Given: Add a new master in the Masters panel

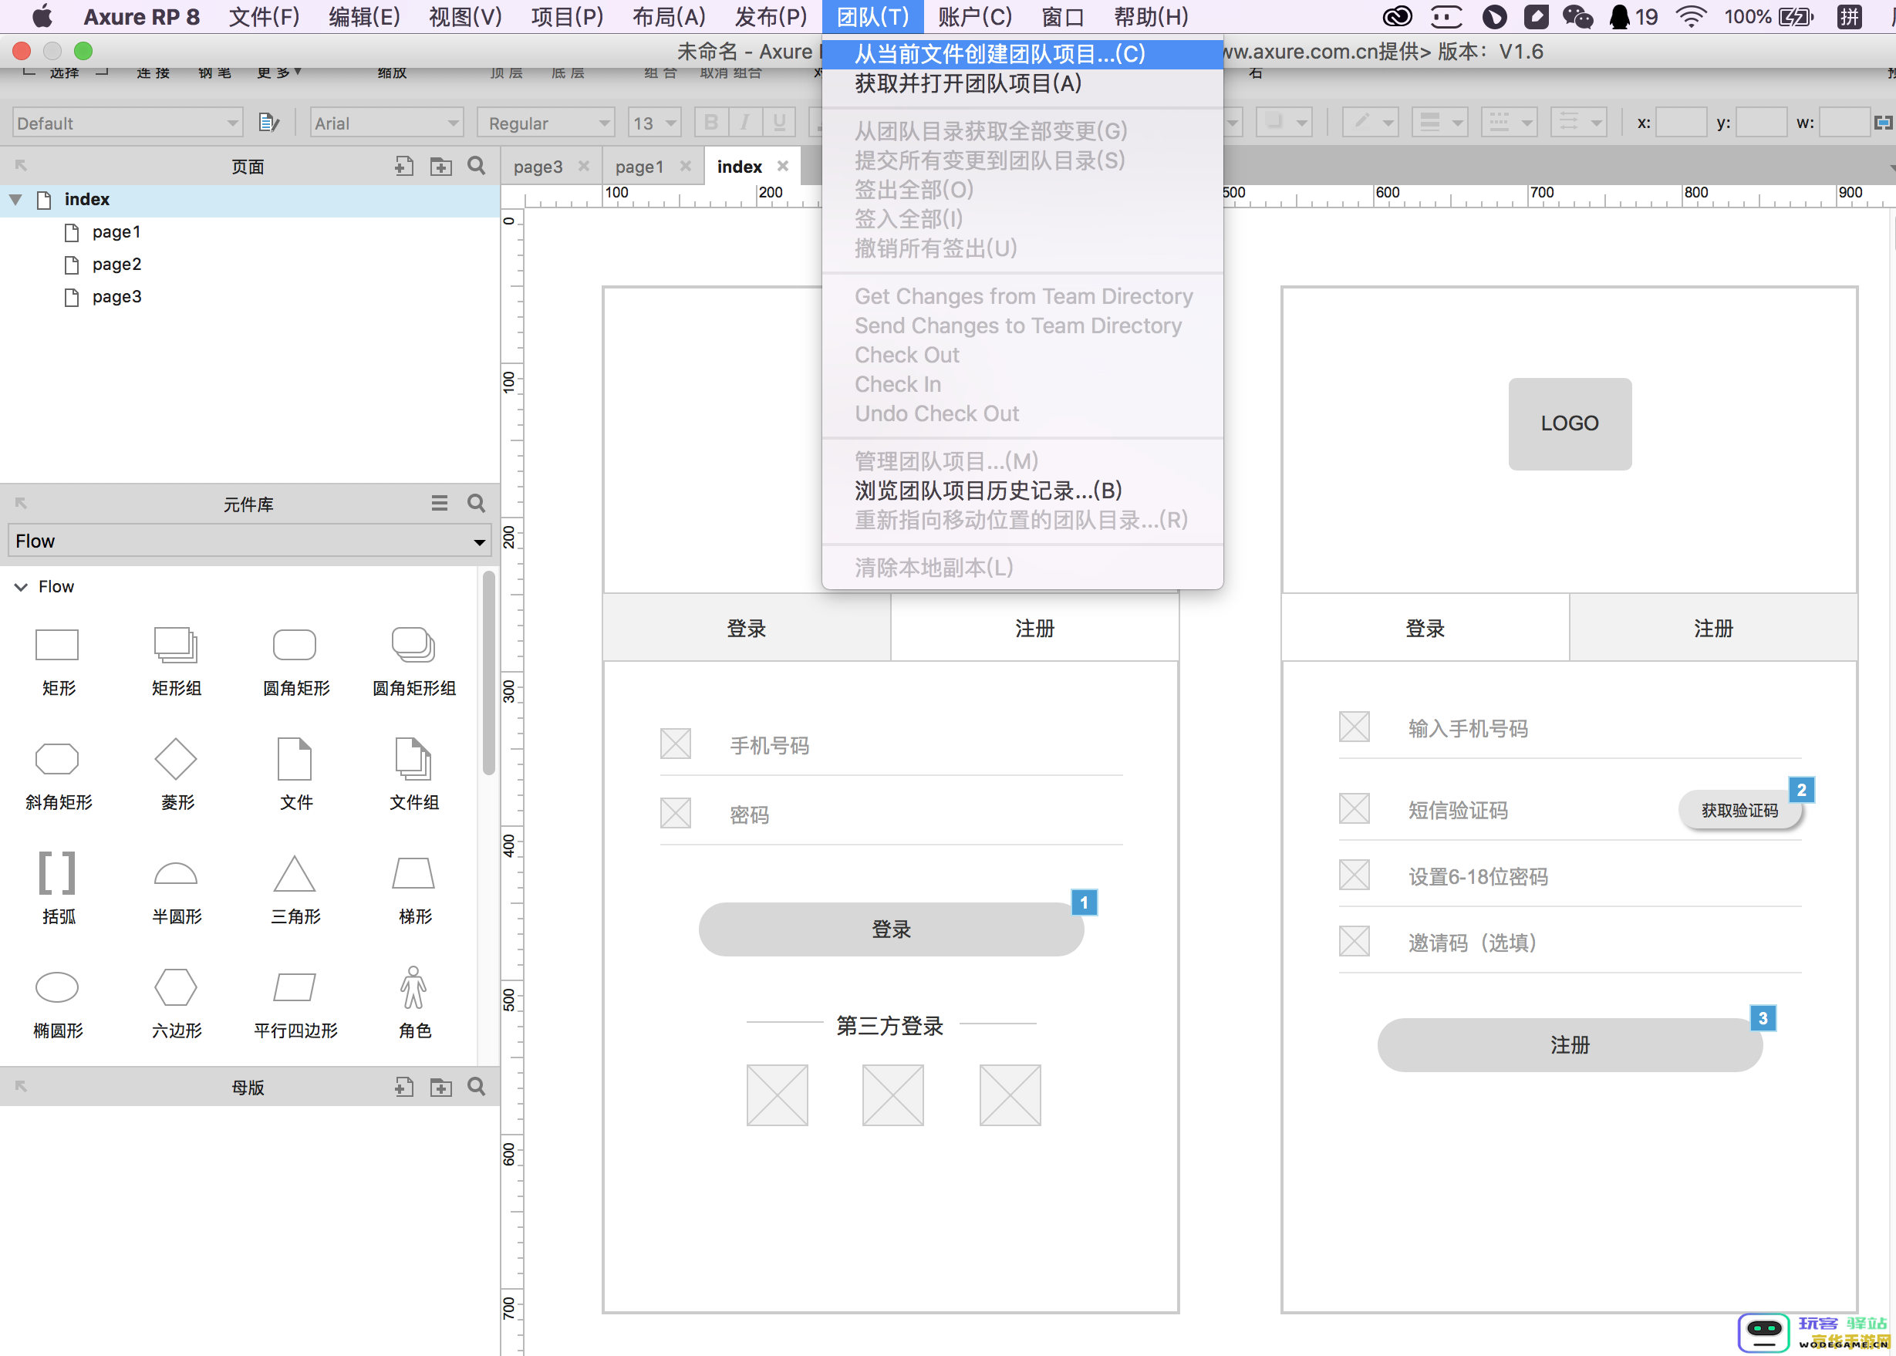Looking at the screenshot, I should (404, 1086).
